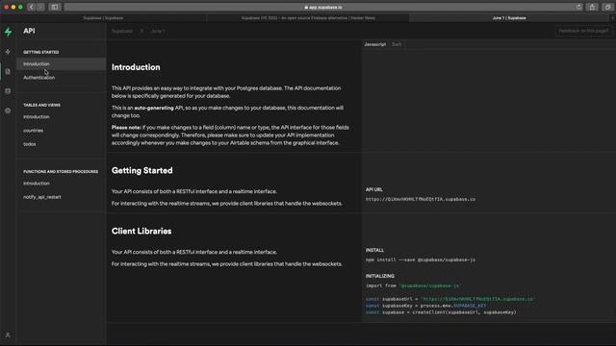Click the Safari address bar showing app.supabase.io
Image resolution: width=616 pixels, height=346 pixels.
coord(323,7)
